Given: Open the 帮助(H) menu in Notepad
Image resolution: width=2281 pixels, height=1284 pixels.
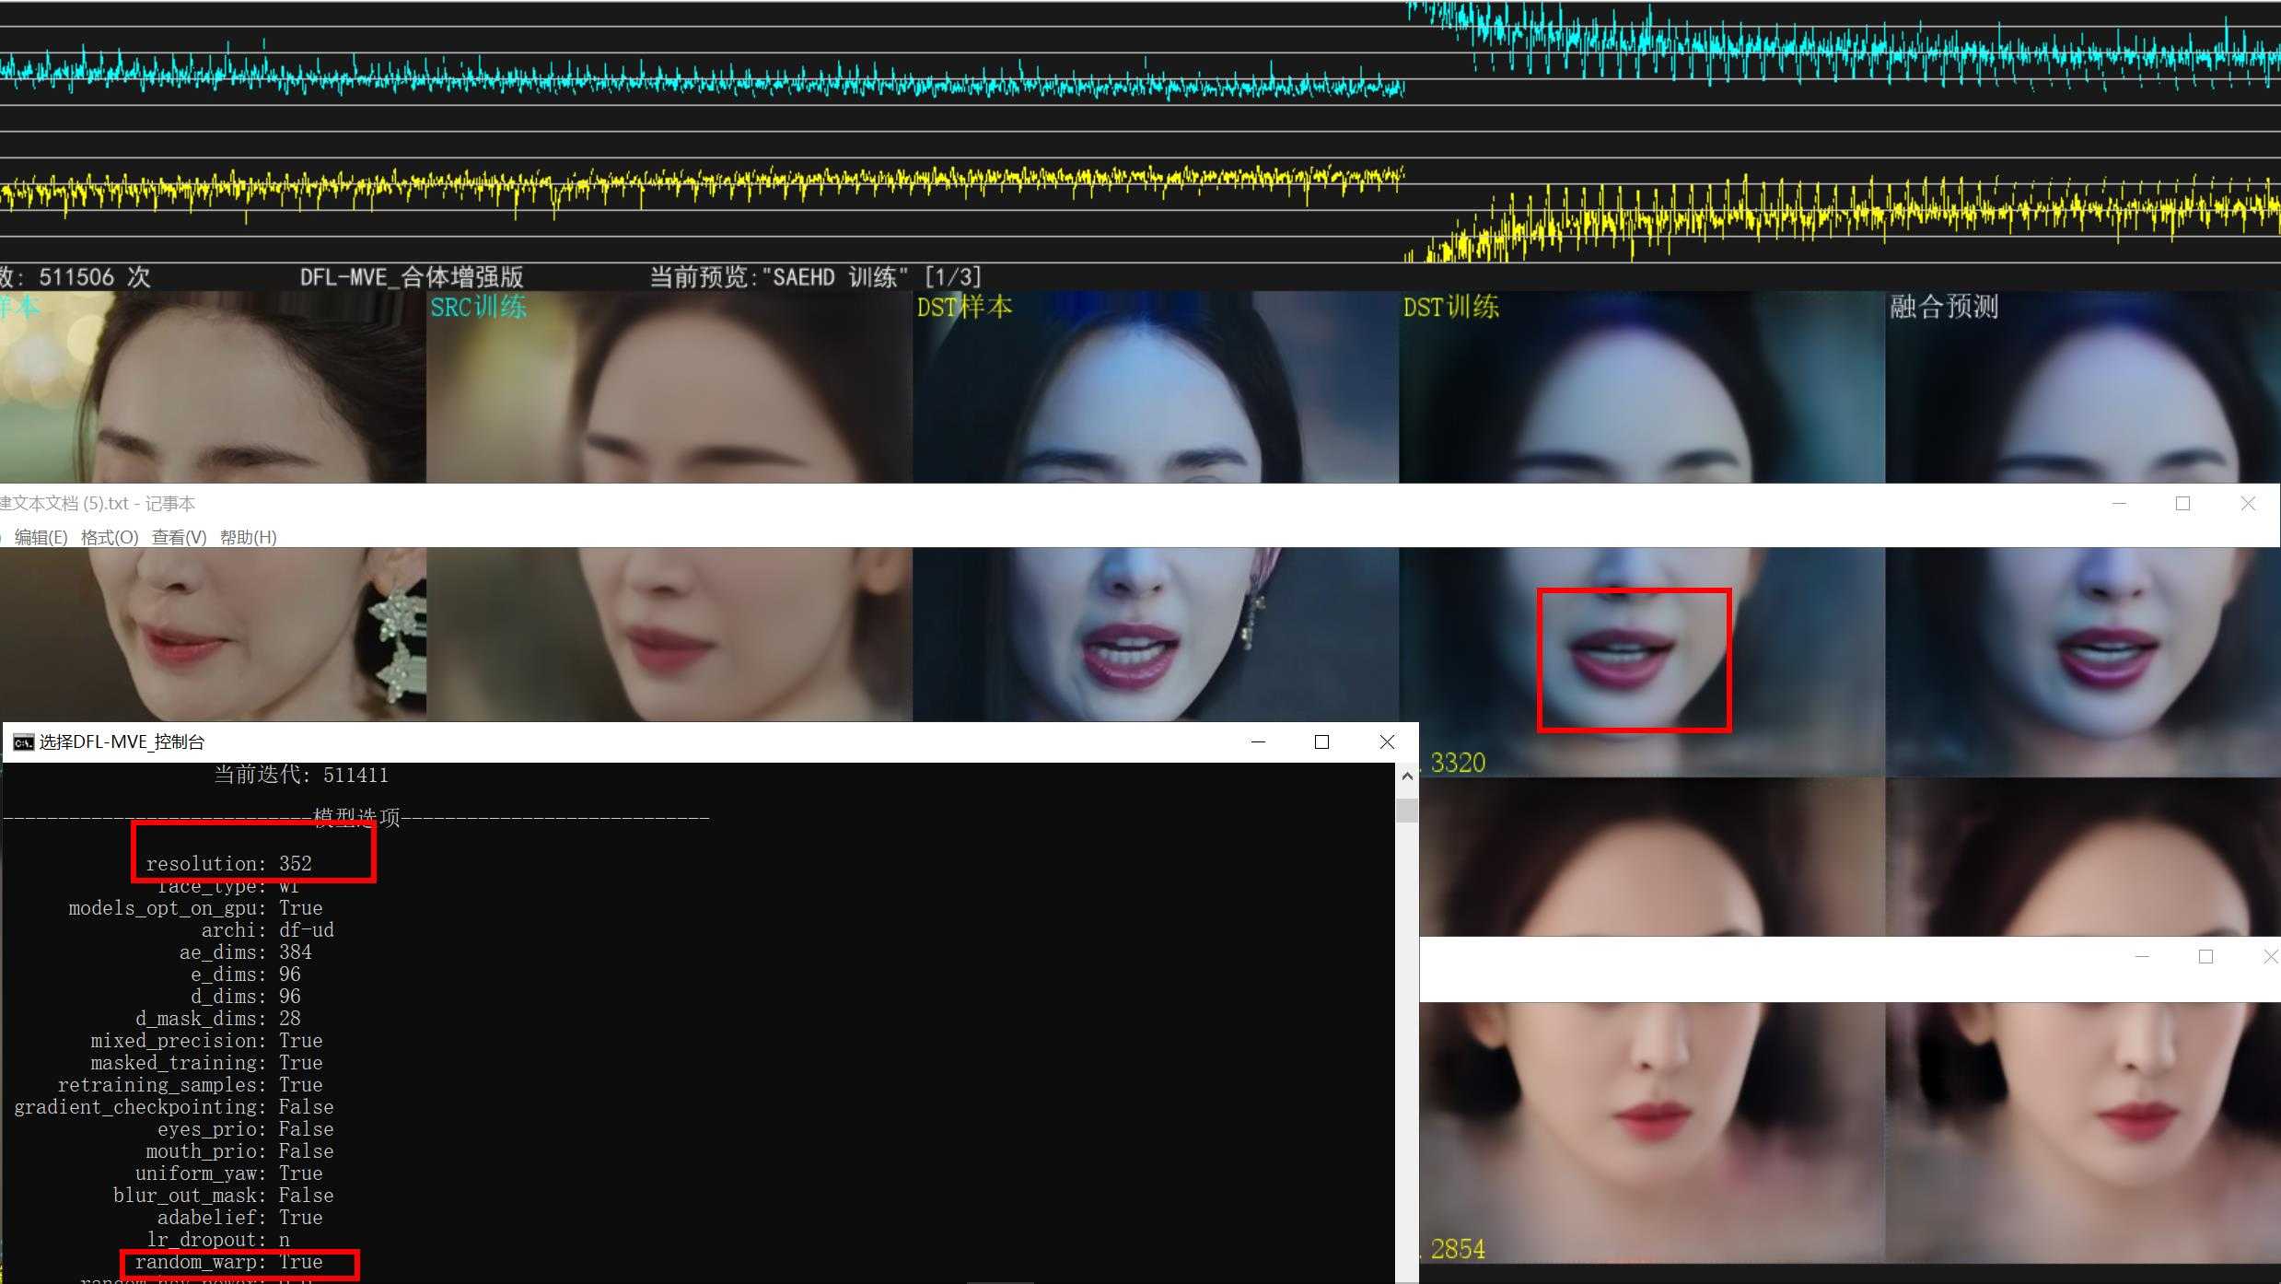Looking at the screenshot, I should [x=248, y=537].
